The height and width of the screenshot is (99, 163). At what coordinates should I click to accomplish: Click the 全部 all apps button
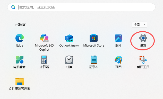pyautogui.click(x=140, y=25)
